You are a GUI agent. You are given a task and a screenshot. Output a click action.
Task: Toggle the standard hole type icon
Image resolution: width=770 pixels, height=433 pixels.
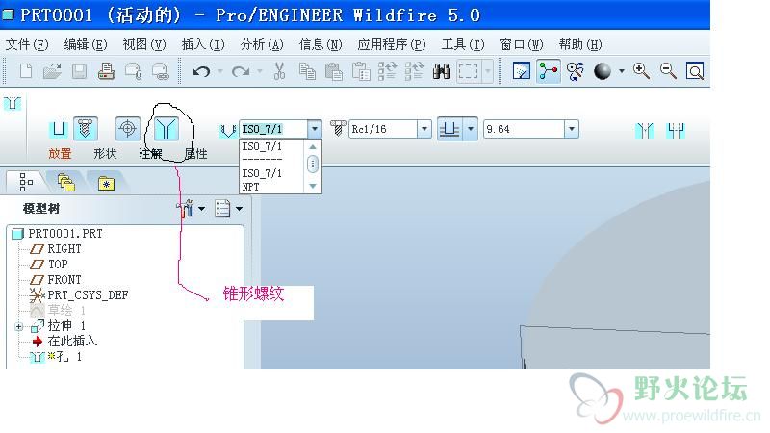[86, 129]
